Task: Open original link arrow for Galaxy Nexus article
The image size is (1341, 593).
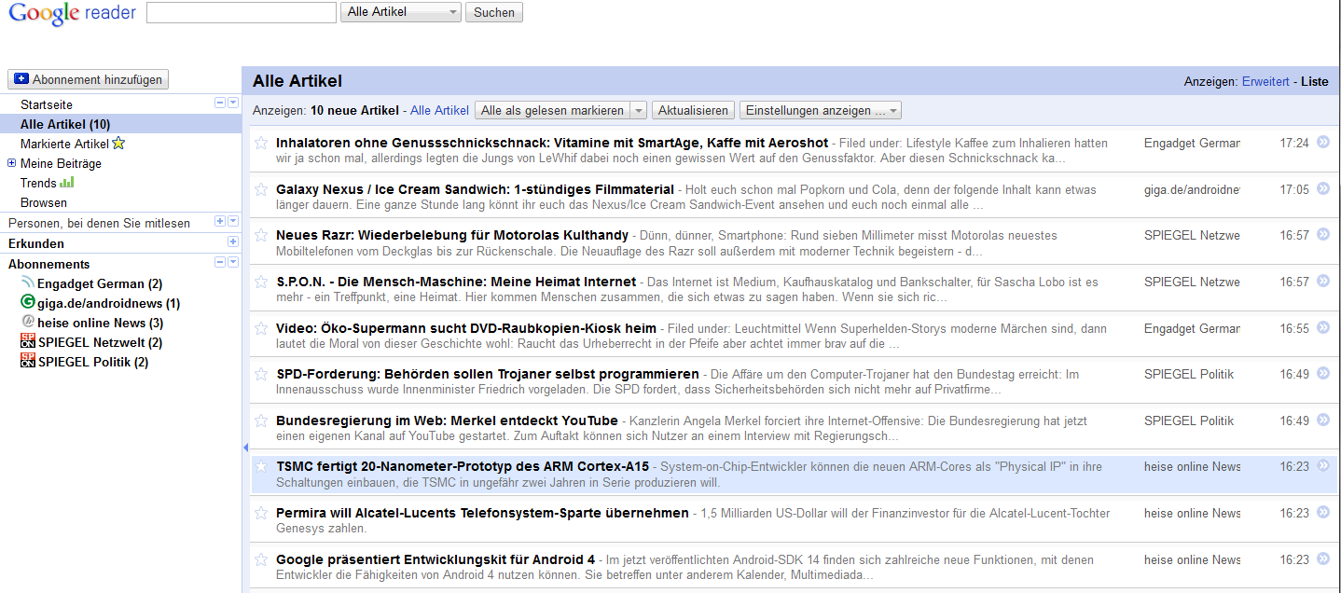Action: click(x=1322, y=188)
